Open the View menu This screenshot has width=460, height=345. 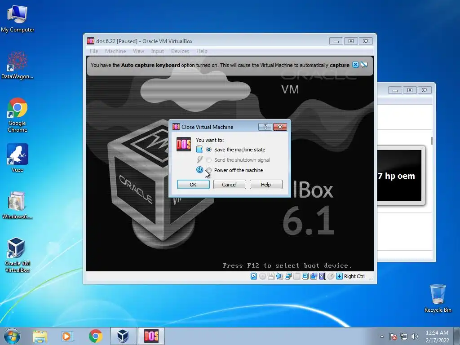(x=138, y=51)
